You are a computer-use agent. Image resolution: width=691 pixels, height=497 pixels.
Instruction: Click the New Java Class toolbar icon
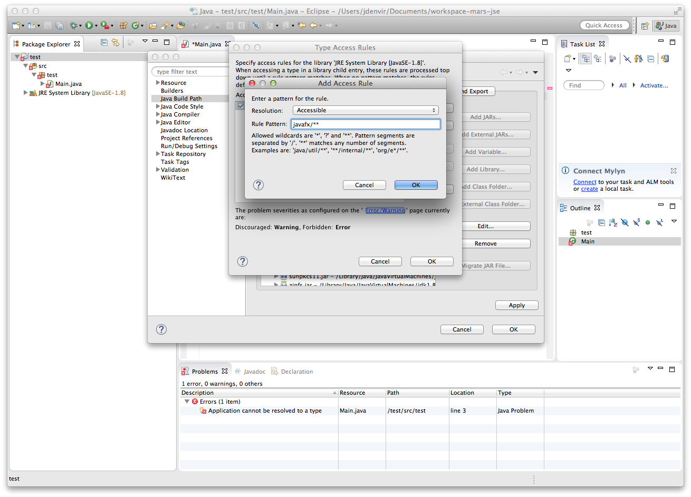(136, 25)
